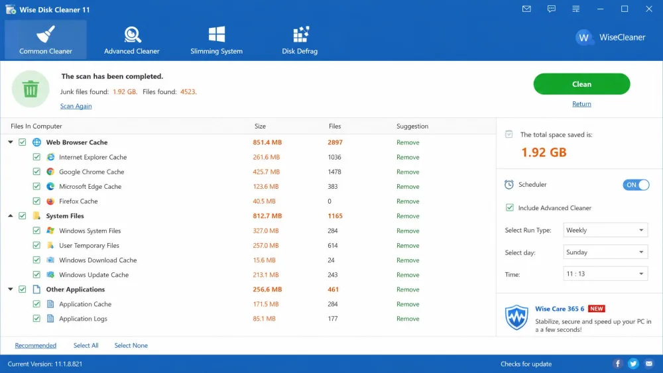
Task: Uncheck Internet Explorer Cache checkbox
Action: [36, 157]
